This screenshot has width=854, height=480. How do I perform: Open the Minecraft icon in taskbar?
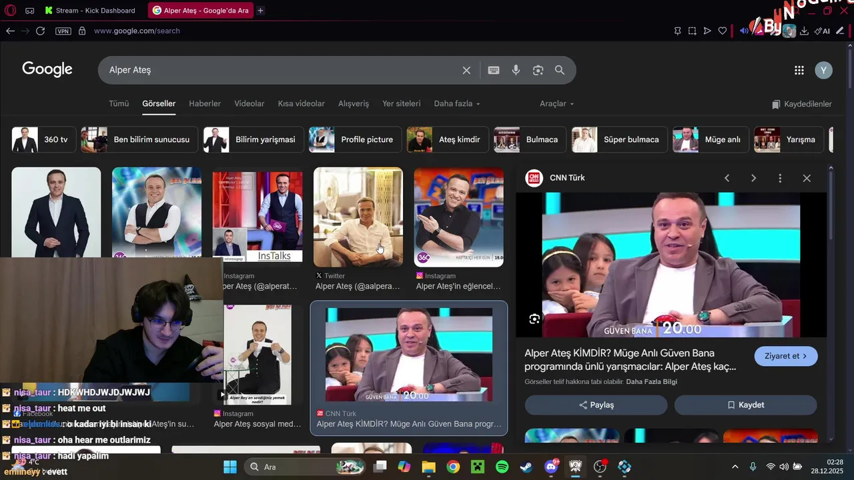[477, 467]
